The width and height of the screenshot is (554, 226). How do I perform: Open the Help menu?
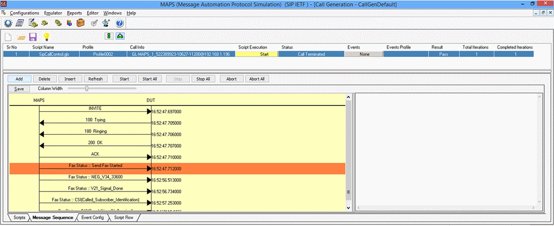click(x=131, y=13)
